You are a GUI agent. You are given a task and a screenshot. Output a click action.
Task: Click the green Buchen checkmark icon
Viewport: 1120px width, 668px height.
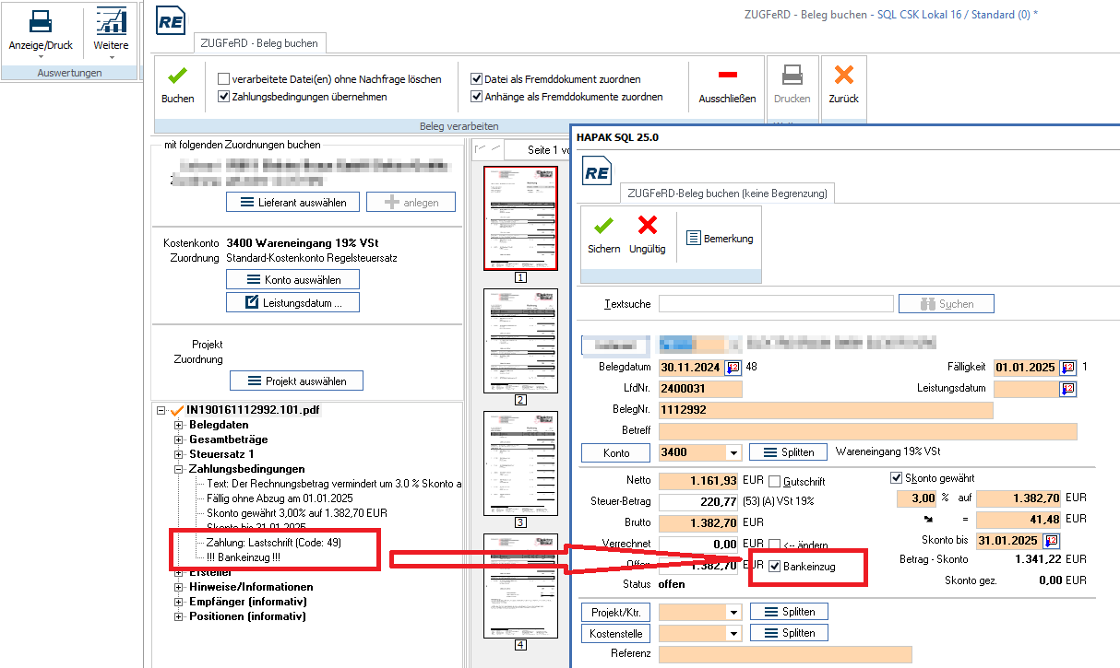(x=177, y=77)
